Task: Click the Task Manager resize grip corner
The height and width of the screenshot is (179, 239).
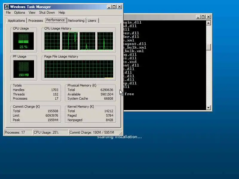Action: click(x=121, y=133)
